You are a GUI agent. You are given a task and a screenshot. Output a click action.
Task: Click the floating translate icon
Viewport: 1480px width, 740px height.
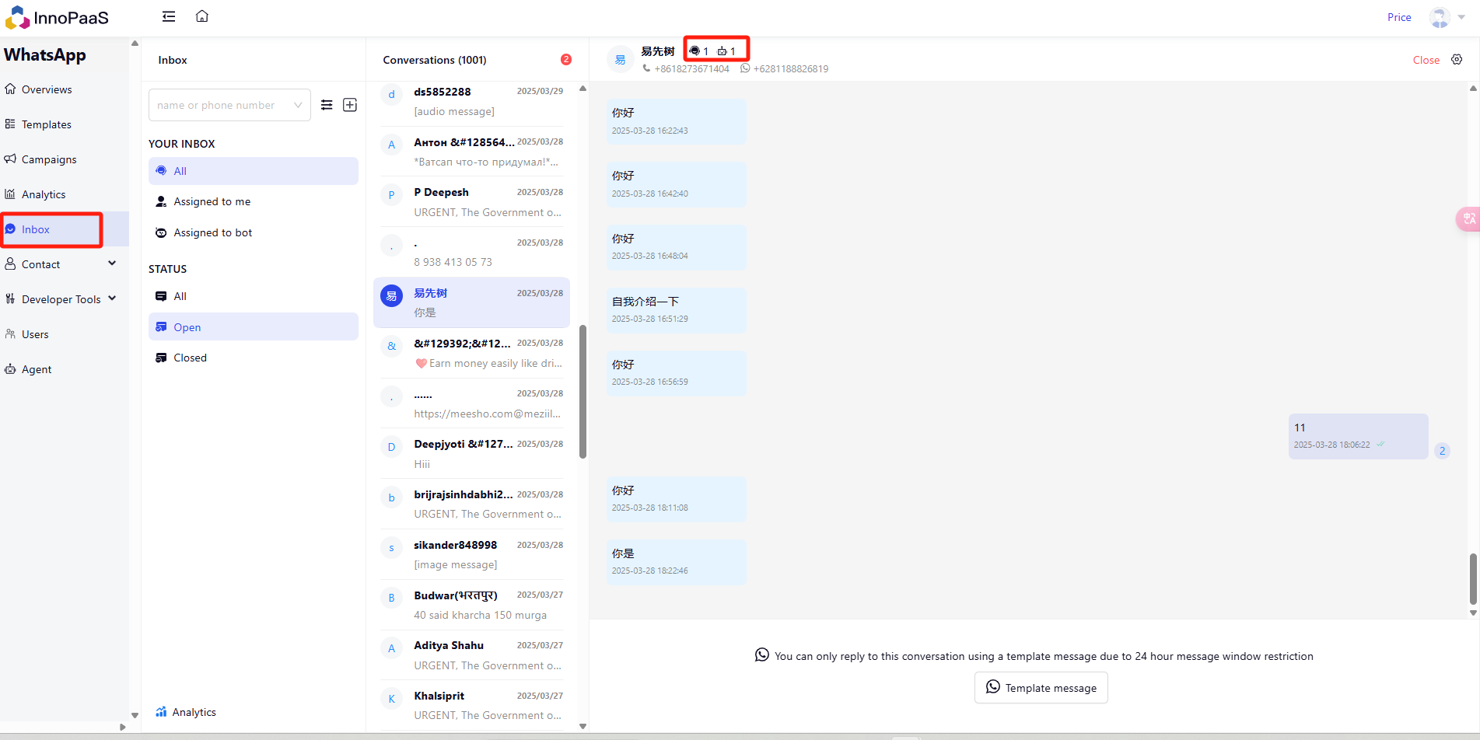point(1468,219)
